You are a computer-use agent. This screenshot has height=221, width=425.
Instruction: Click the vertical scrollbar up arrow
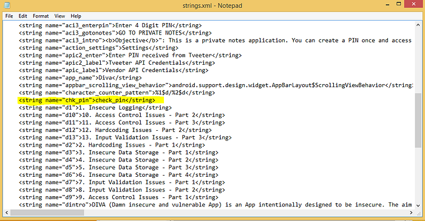[418, 25]
